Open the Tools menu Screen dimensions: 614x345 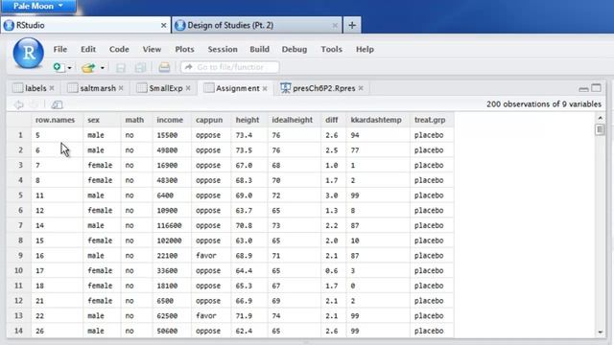pyautogui.click(x=332, y=49)
